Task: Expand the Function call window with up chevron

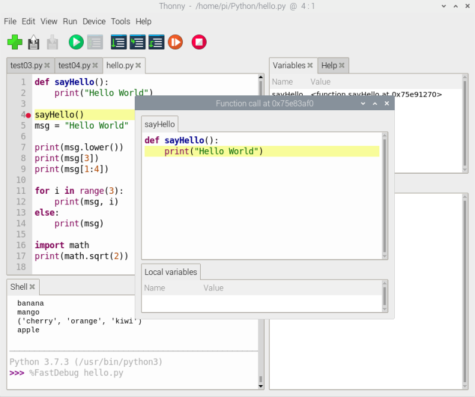Action: tap(375, 103)
